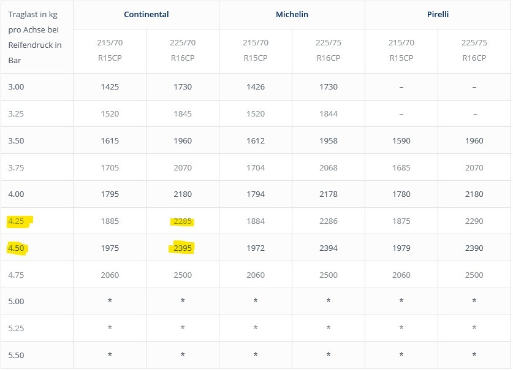
Task: Click Continental 215/70 R15CP subheader
Action: point(110,50)
